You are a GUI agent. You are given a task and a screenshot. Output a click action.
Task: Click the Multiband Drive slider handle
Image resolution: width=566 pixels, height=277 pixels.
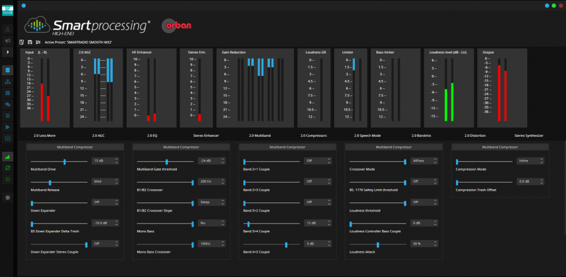(x=65, y=162)
